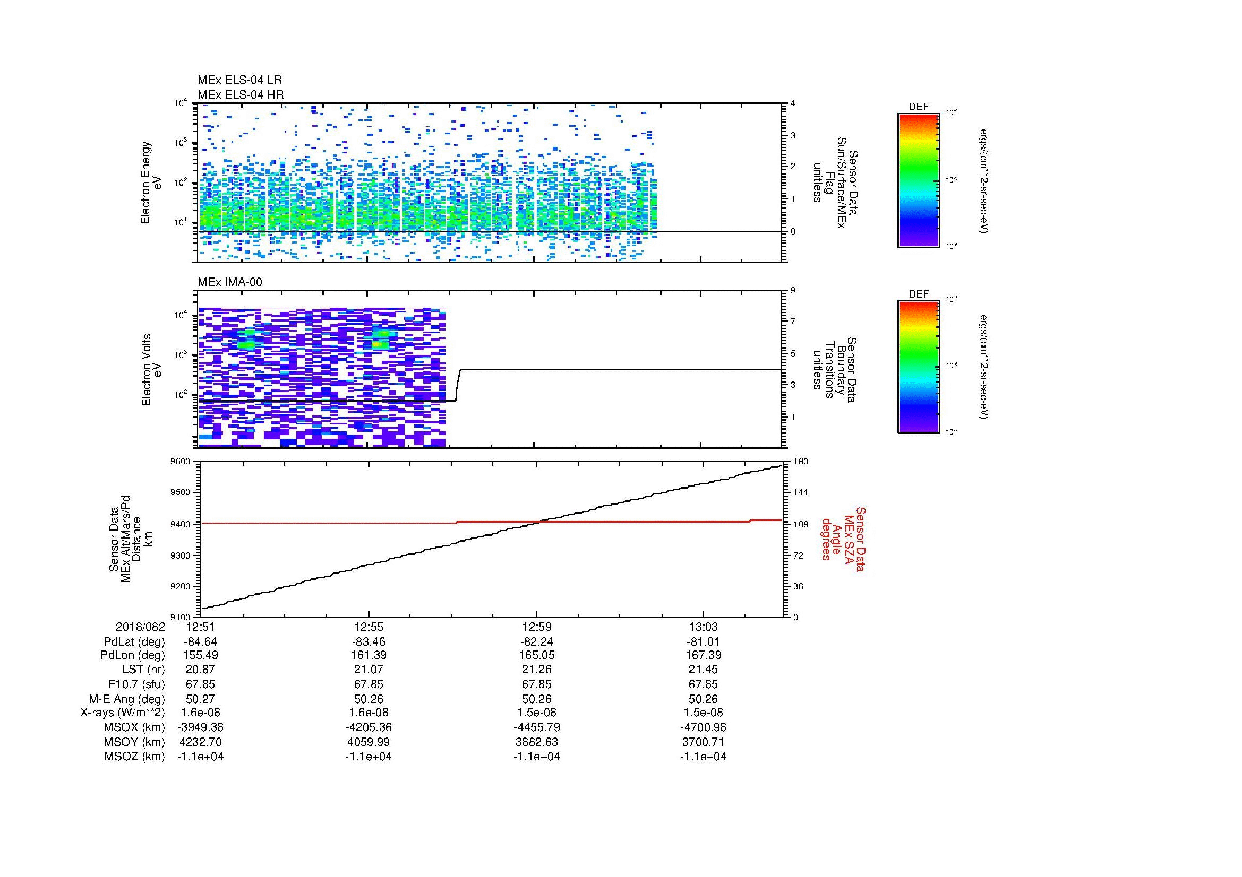Click the M-E Ang value 50.27
The image size is (1242, 877).
click(200, 699)
